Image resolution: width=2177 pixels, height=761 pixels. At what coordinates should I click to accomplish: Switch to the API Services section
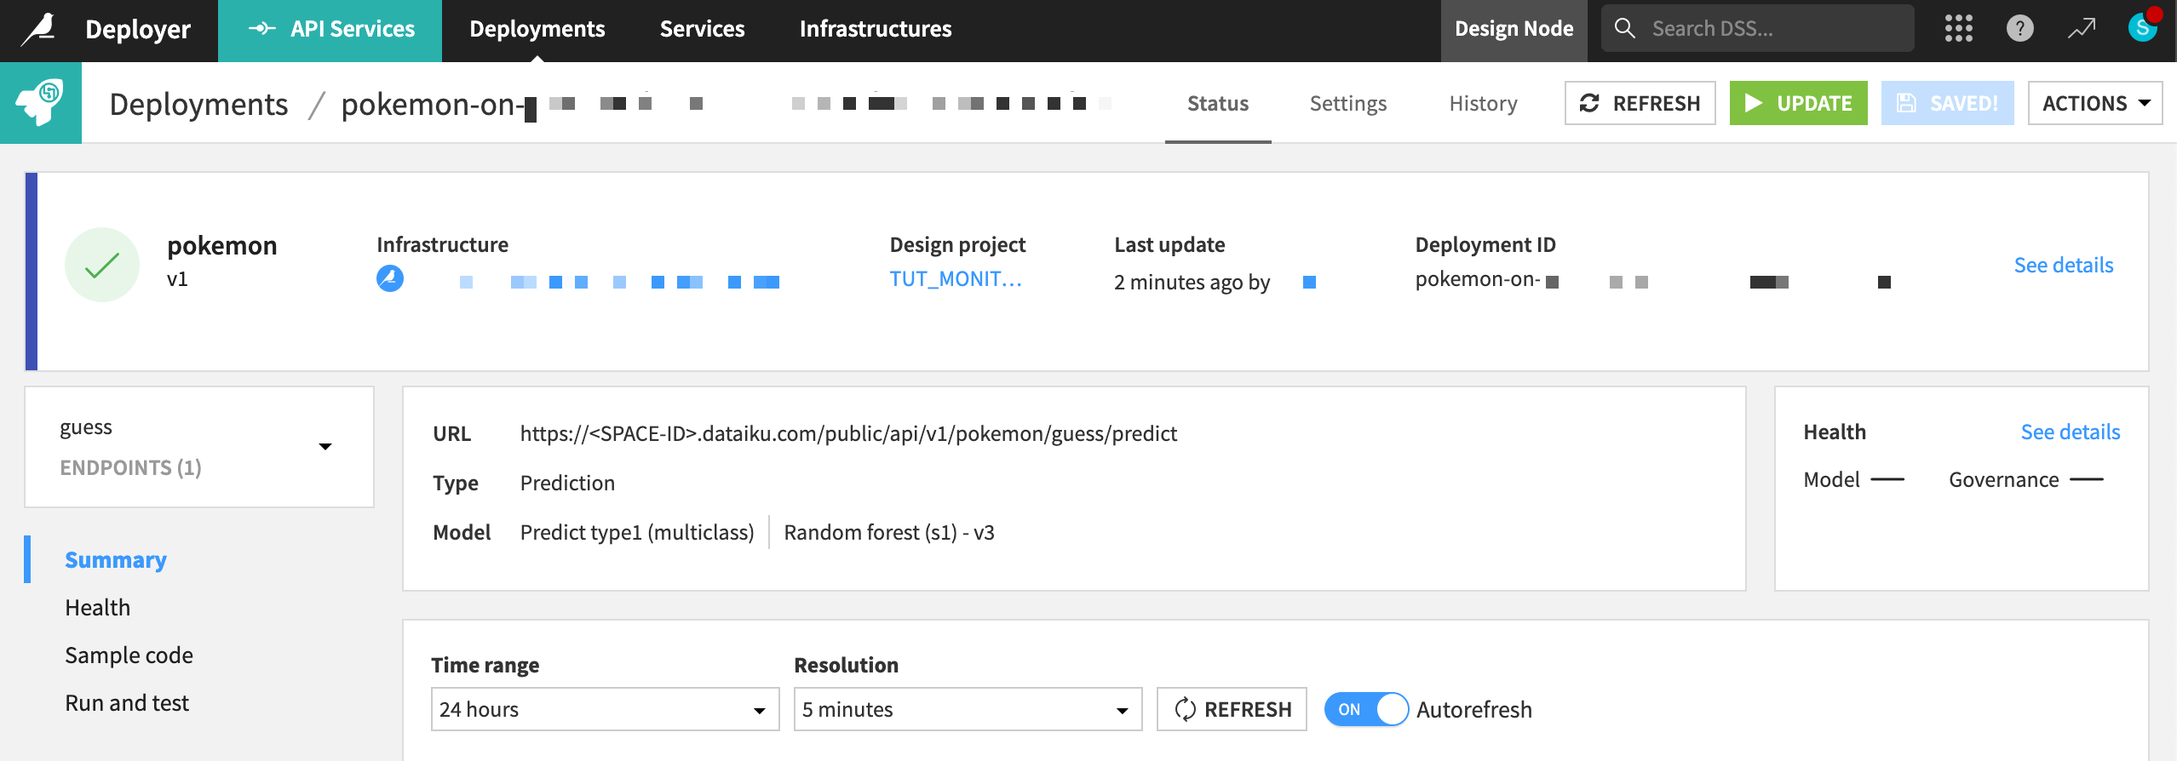pos(330,31)
